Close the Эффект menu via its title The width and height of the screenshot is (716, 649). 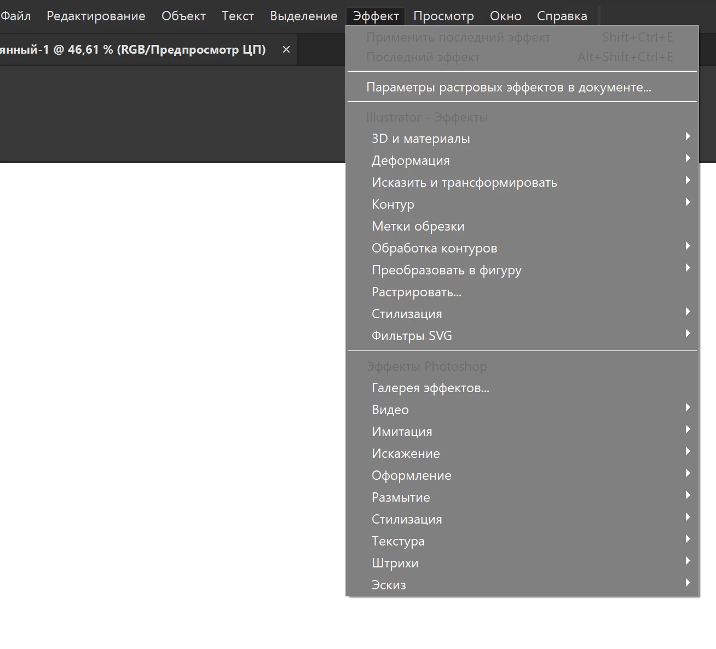[x=376, y=16]
